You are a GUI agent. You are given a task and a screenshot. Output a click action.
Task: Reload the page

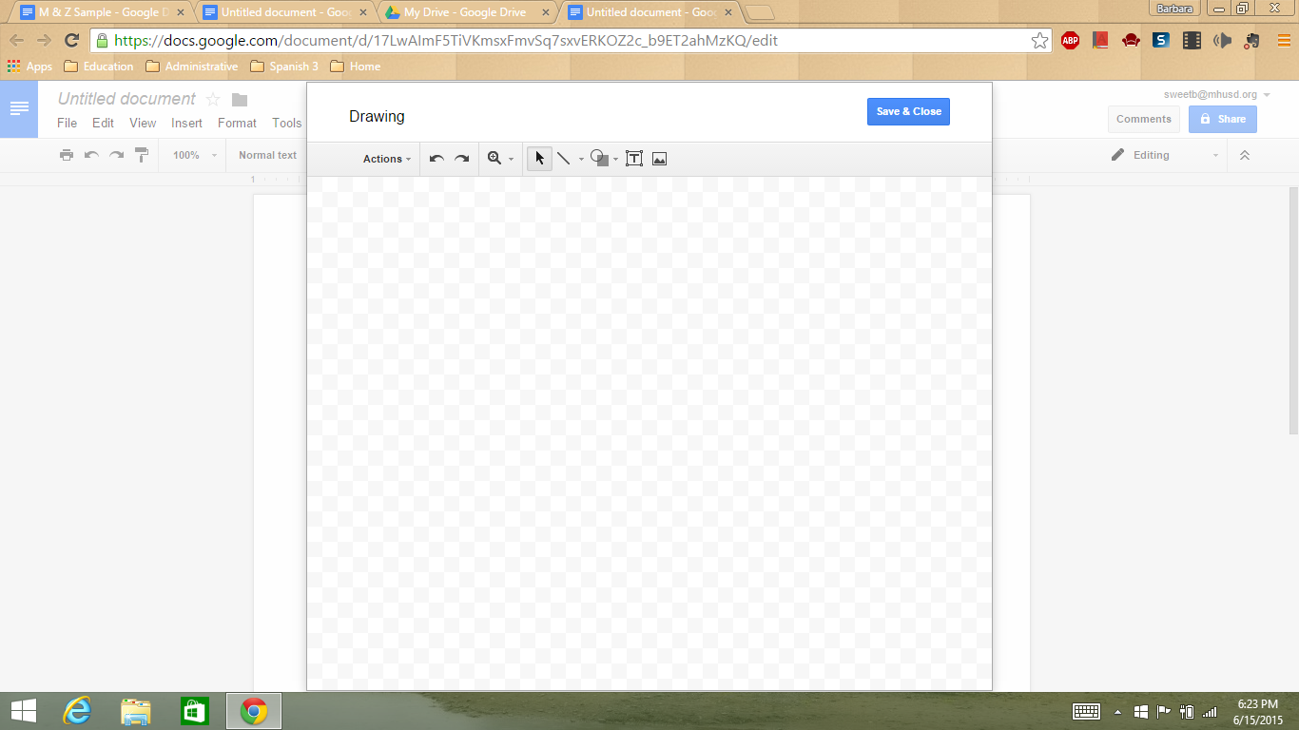tap(71, 40)
